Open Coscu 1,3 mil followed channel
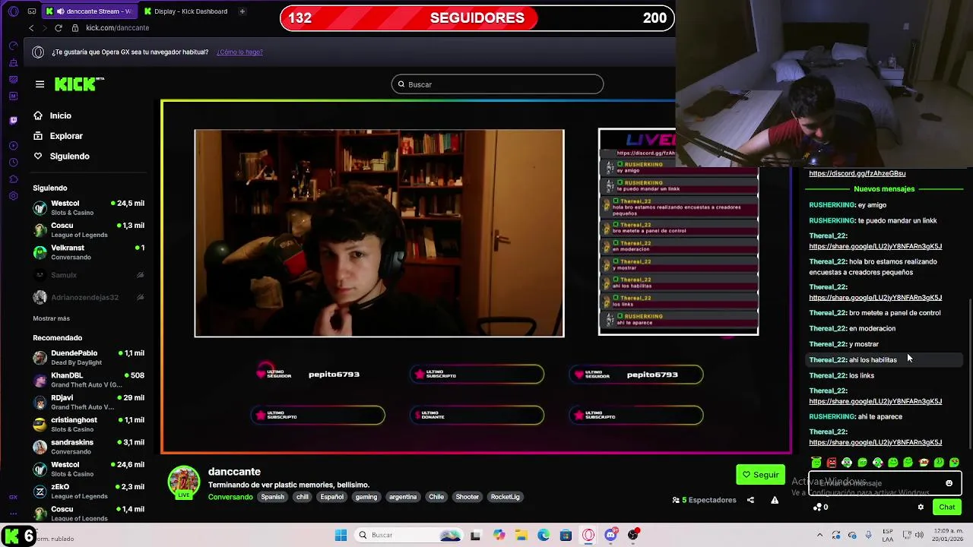This screenshot has width=973, height=547. point(88,229)
